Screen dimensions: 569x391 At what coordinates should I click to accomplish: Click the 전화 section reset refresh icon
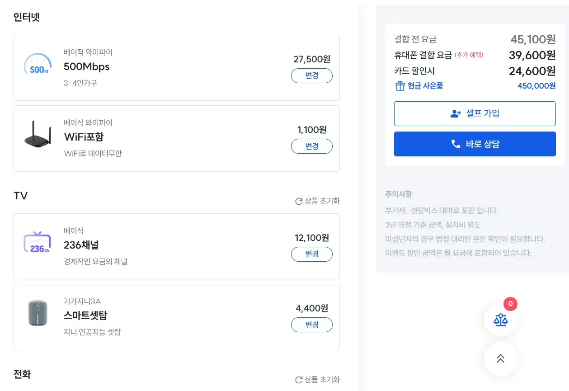click(x=299, y=380)
